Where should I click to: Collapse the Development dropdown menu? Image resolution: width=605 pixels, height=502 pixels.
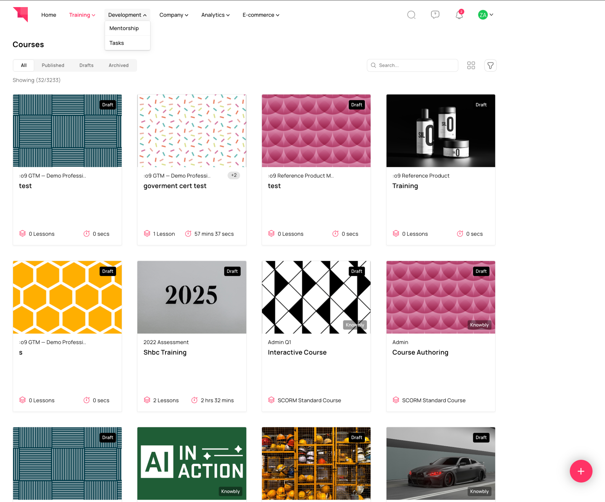point(127,15)
